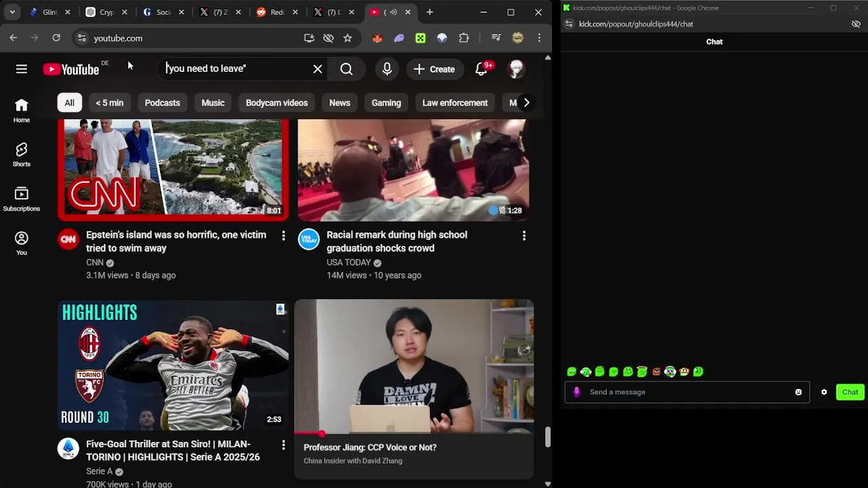The height and width of the screenshot is (488, 868).
Task: Reload the YouTube page
Action: pos(56,38)
